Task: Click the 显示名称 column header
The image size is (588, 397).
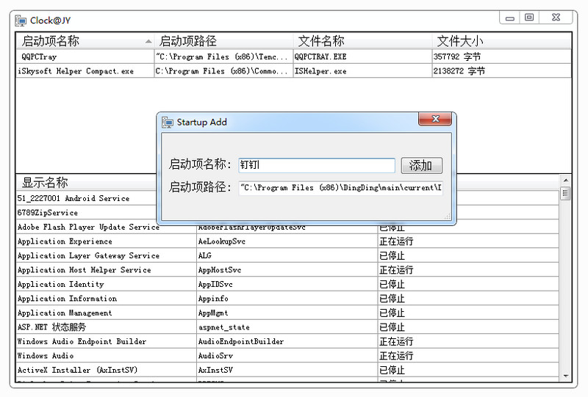Action: click(x=86, y=183)
